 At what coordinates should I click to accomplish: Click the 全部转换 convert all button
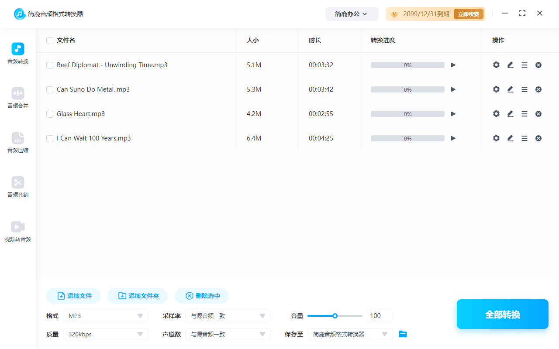(x=502, y=314)
